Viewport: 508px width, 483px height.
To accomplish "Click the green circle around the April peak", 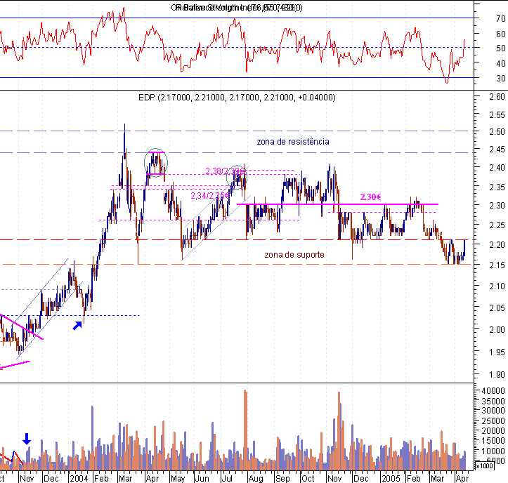I will pos(156,163).
